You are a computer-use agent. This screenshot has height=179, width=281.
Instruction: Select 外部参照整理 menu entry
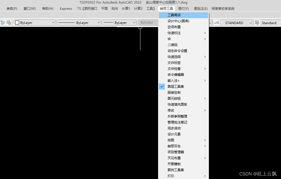184,116
